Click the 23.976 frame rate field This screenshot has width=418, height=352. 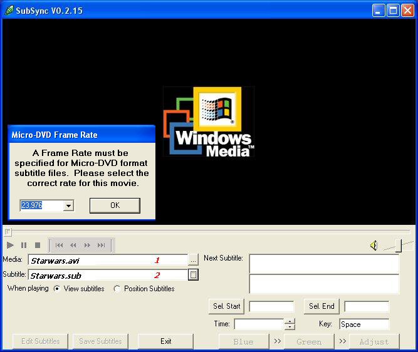pyautogui.click(x=41, y=205)
